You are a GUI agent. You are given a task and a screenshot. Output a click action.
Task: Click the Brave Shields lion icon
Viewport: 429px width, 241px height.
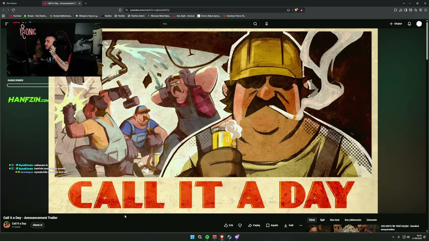296,10
